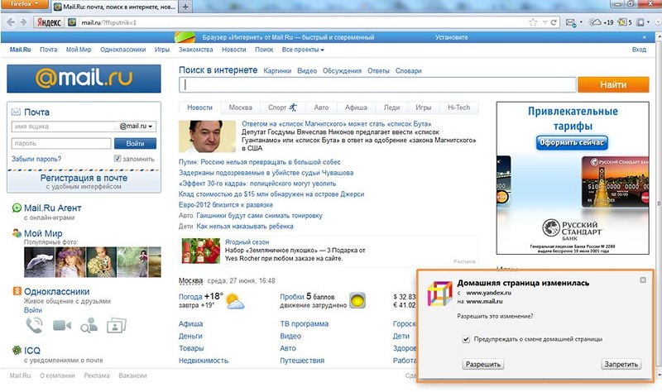This screenshot has width=662, height=392.
Task: Click Регистрация в почте link
Action: (84, 178)
